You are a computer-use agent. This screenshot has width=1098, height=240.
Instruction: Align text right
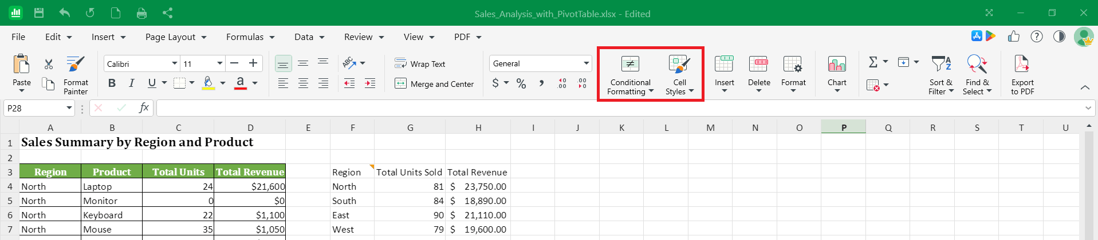tap(323, 83)
